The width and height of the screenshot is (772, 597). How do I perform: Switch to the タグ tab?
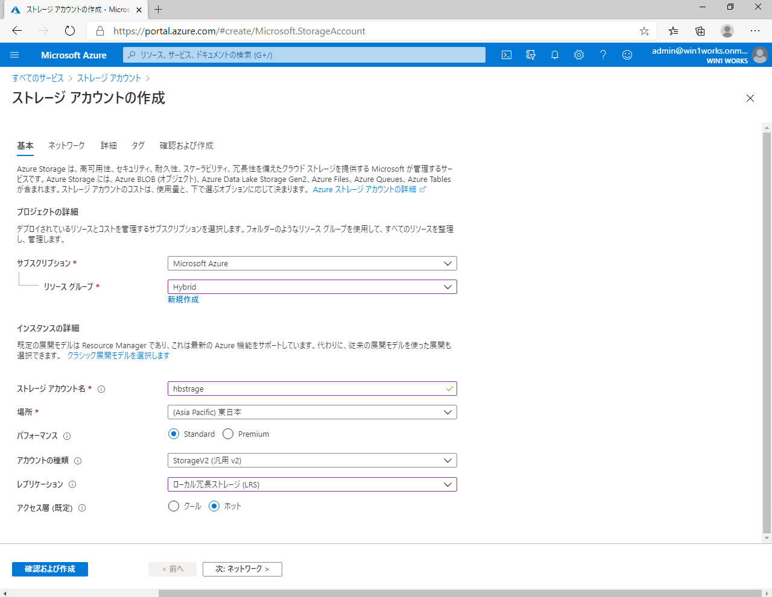[138, 146]
